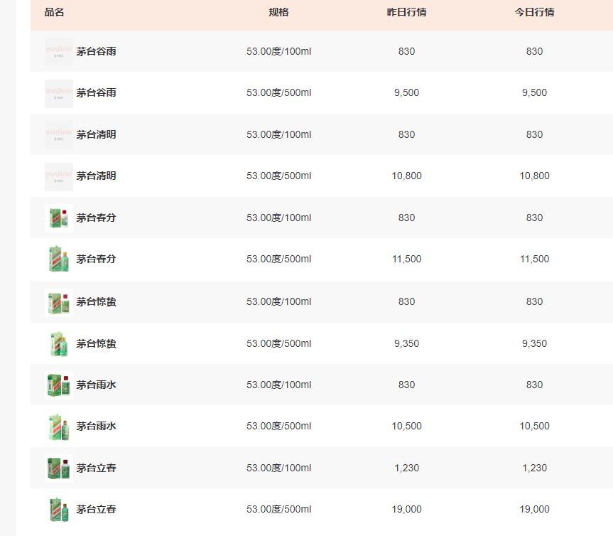Click 昨日行情 price 10,800 for 茅台清明 500ml

(x=406, y=176)
